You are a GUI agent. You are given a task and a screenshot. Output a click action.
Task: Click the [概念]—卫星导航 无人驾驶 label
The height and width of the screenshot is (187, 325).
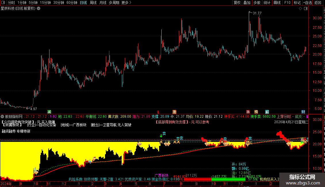click(x=111, y=125)
